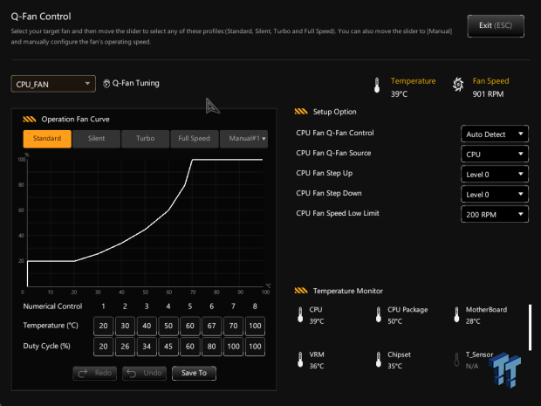Click temperature field for point 2
Image resolution: width=541 pixels, height=406 pixels.
point(125,326)
